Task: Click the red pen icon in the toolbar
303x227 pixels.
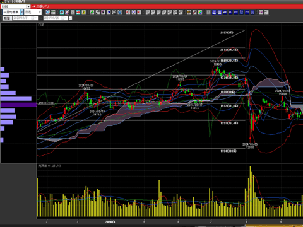Action: click(x=194, y=12)
